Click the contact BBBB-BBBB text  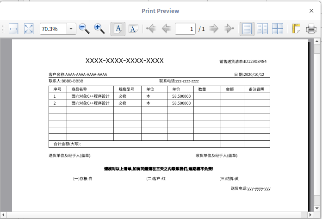[72, 81]
